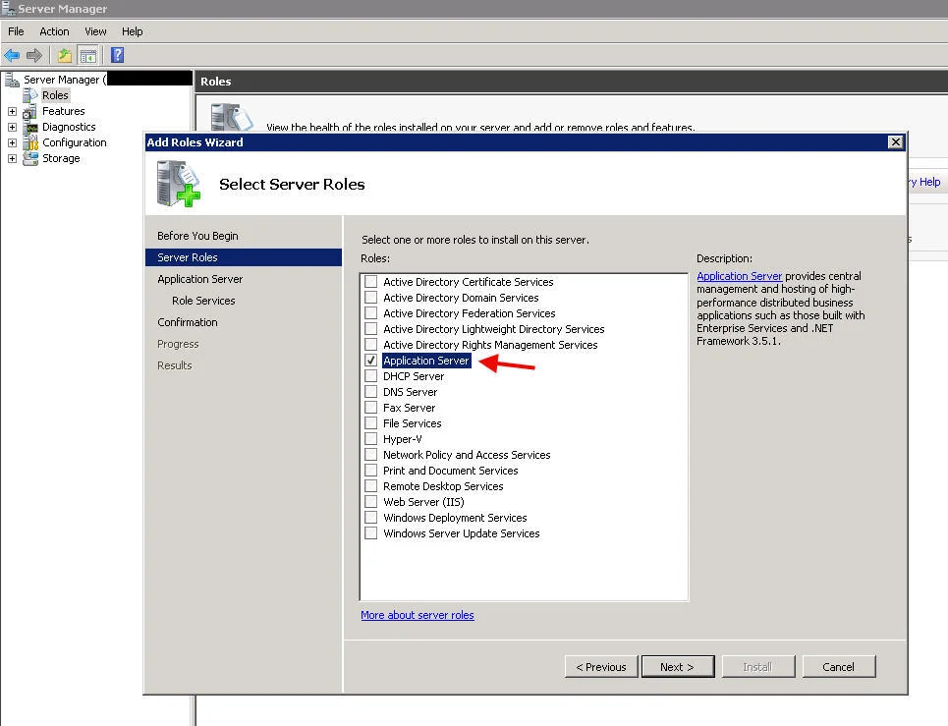Check Network Policy and Access Services
The height and width of the screenshot is (726, 948).
pyautogui.click(x=371, y=455)
